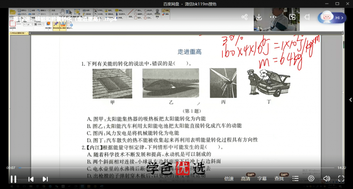Maximize the Baidu Netdisk player window
This screenshot has width=353, height=189.
337,4
